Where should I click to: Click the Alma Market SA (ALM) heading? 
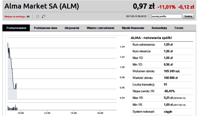[42, 6]
